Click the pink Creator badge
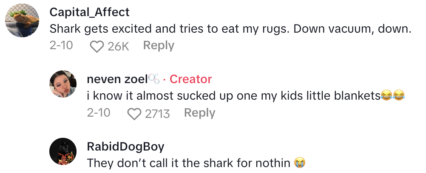This screenshot has width=426, height=173. (x=190, y=79)
